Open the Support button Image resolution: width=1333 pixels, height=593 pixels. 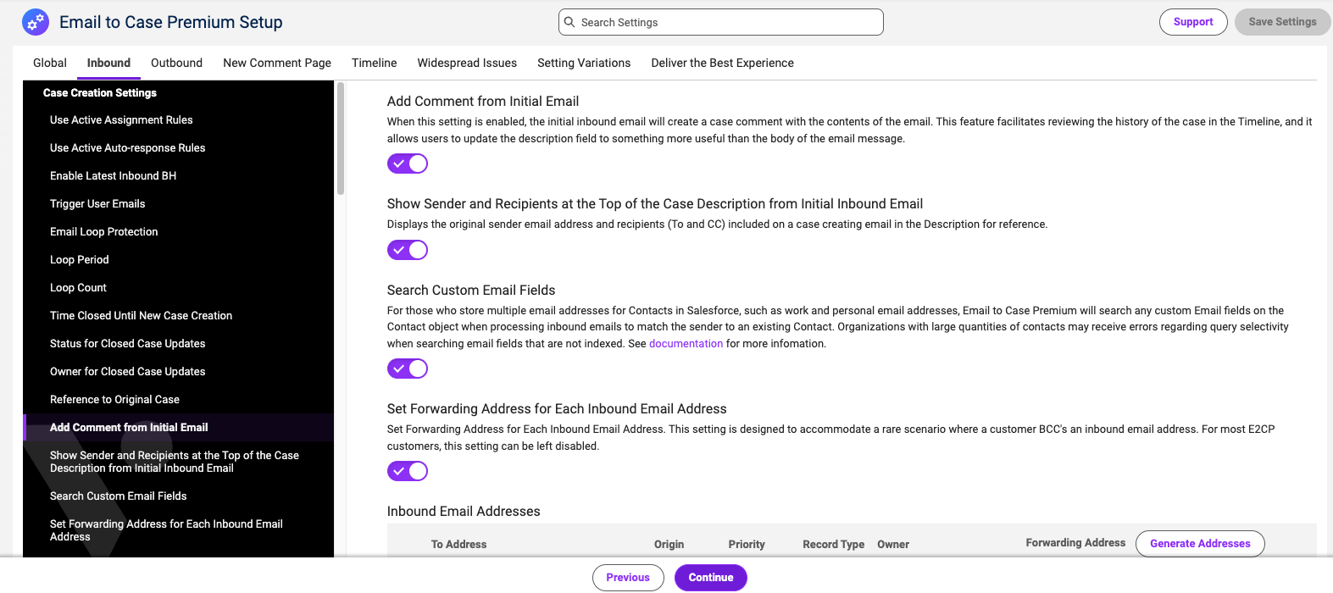1193,22
